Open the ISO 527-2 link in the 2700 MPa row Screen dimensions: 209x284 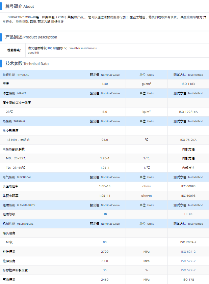pyautogui.click(x=188, y=252)
